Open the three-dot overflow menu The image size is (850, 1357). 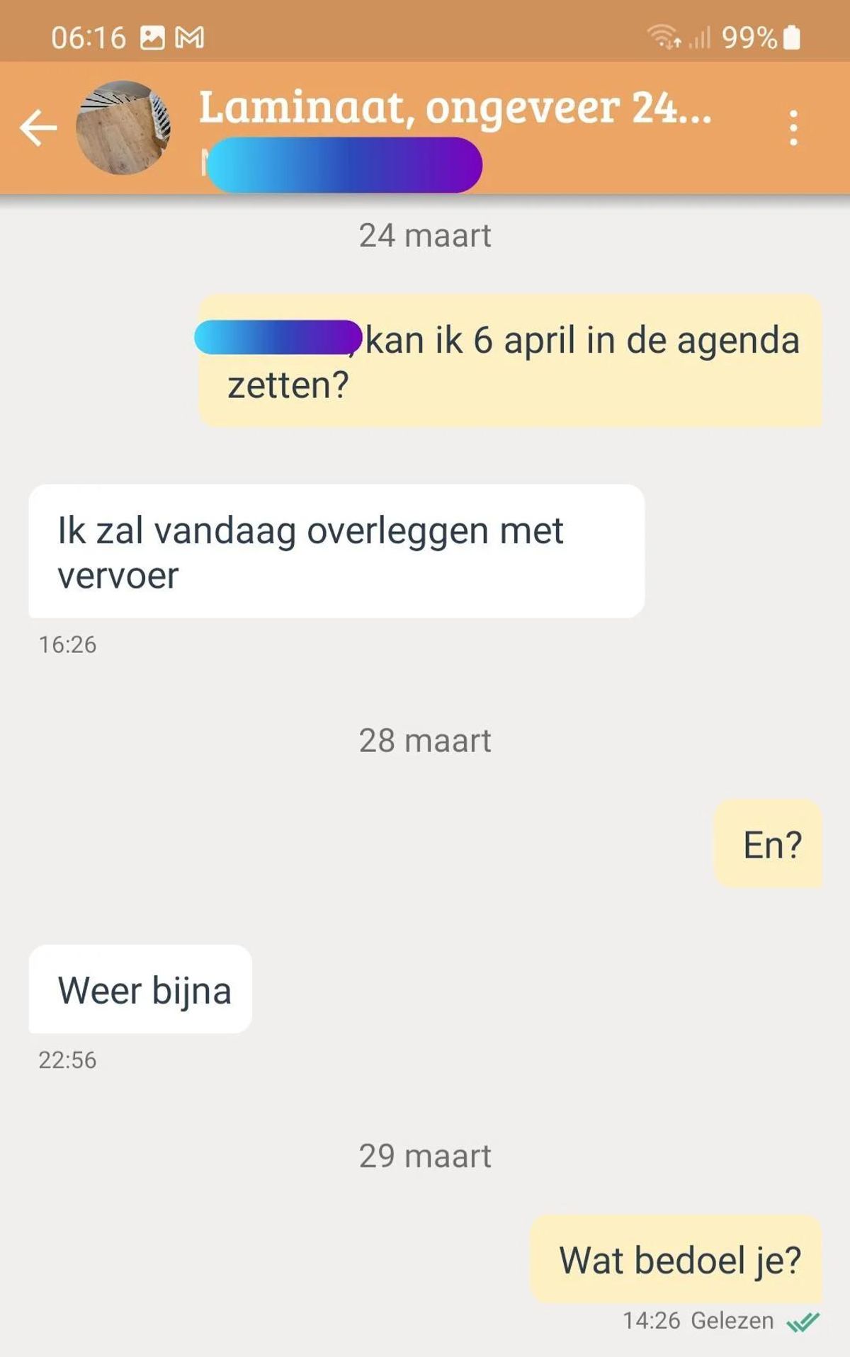(793, 128)
